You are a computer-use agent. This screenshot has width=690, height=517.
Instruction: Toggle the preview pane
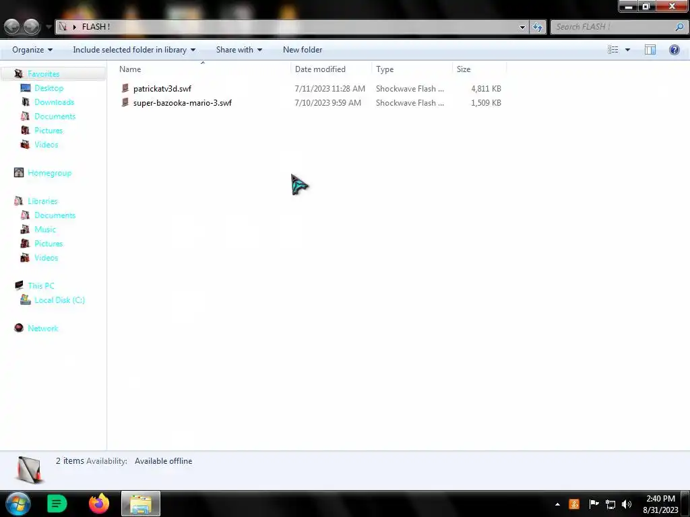650,50
